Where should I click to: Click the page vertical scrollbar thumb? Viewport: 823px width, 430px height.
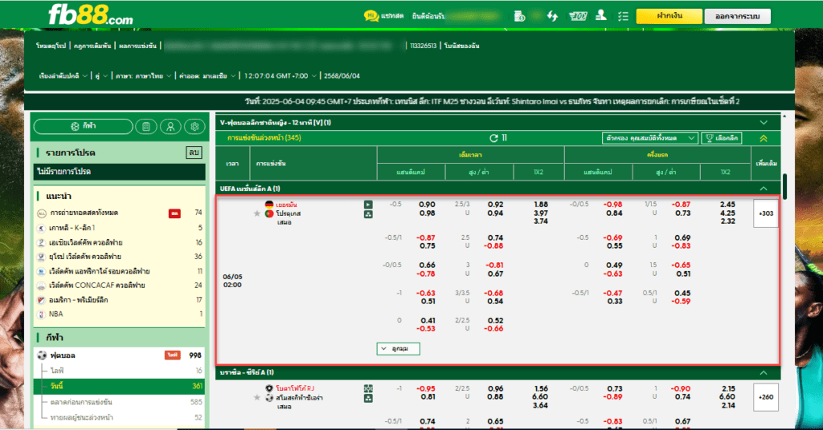tap(784, 186)
